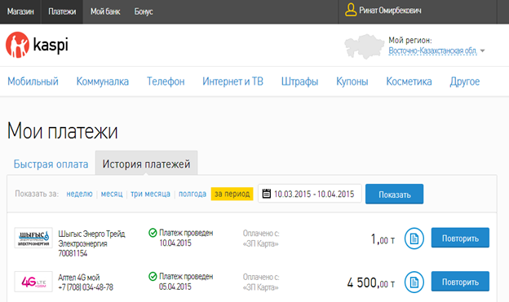Go to Купоны category
The image size is (509, 302).
352,81
